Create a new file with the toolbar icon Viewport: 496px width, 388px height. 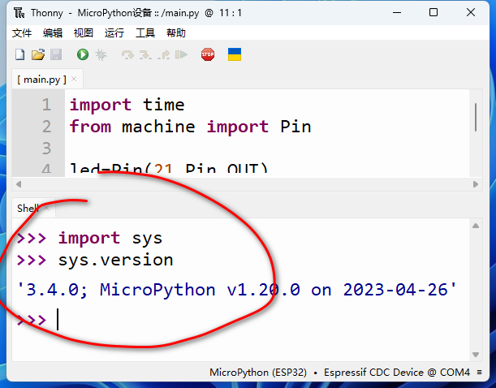pos(20,54)
